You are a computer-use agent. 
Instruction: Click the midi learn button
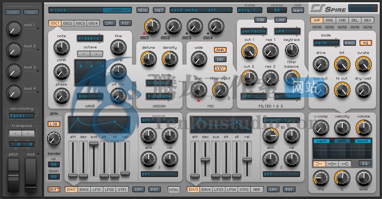pos(298,10)
